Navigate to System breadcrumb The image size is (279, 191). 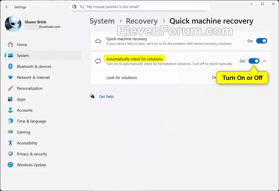pyautogui.click(x=102, y=21)
